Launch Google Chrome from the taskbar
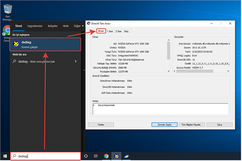Viewport: 242px width, 161px height. click(106, 156)
